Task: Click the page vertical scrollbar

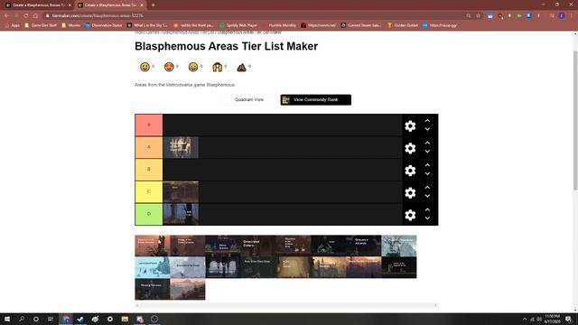Action: [575, 120]
